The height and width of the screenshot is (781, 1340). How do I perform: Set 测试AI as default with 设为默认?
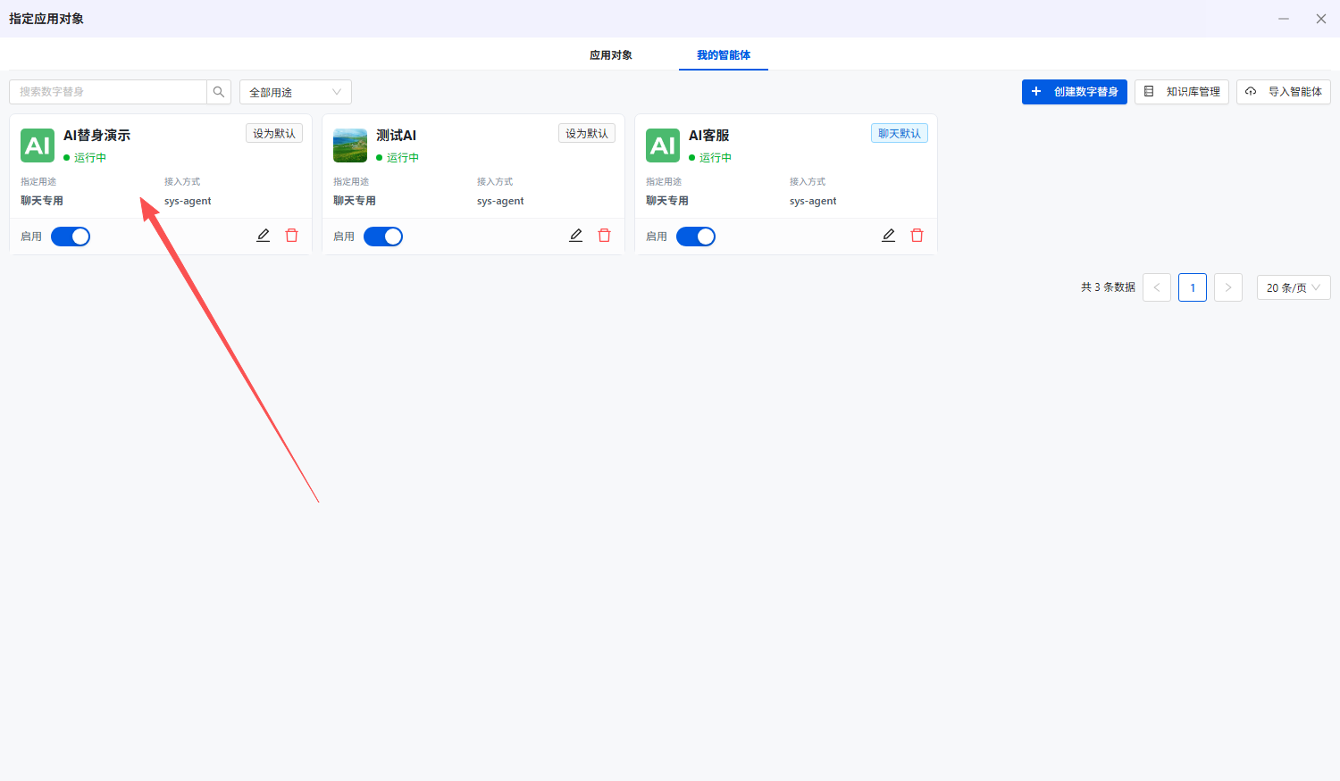(587, 133)
